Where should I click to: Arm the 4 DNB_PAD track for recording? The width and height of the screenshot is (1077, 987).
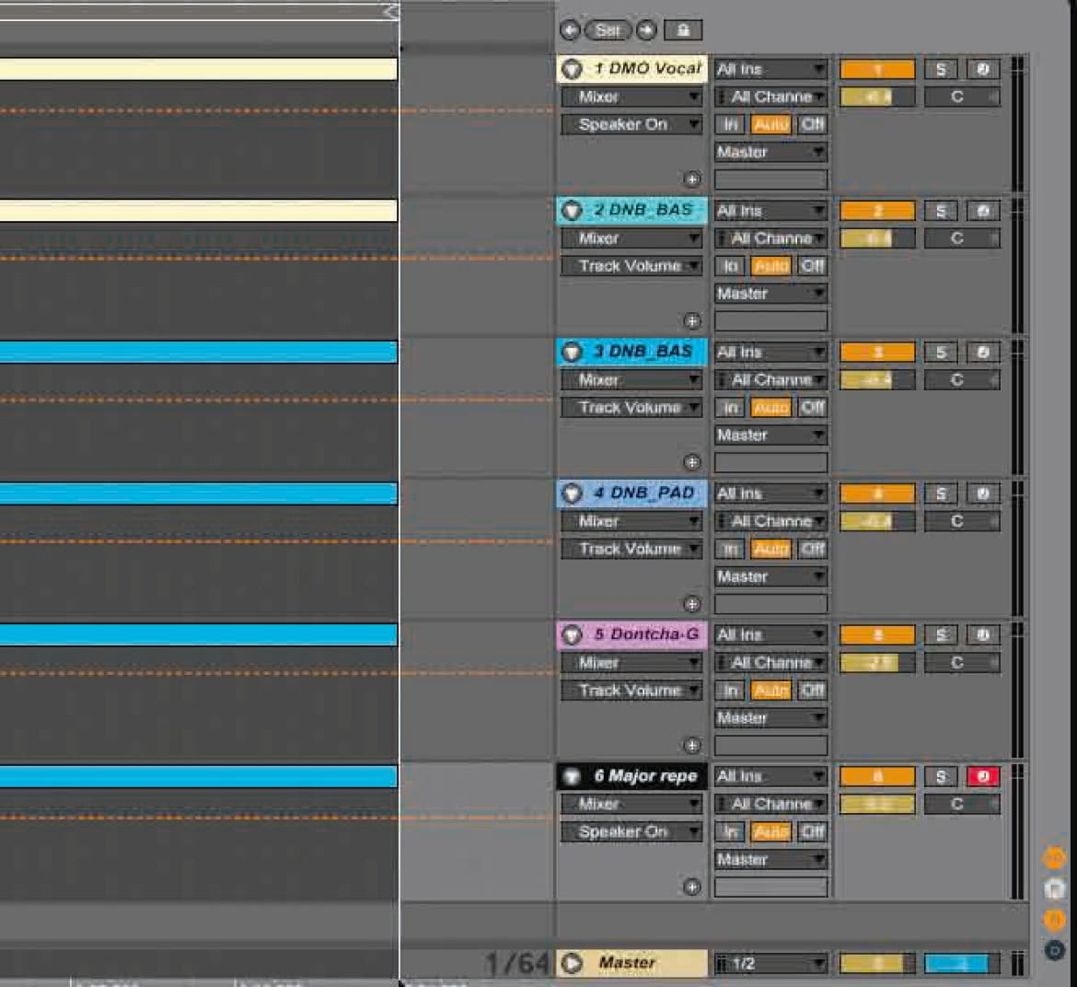point(983,493)
